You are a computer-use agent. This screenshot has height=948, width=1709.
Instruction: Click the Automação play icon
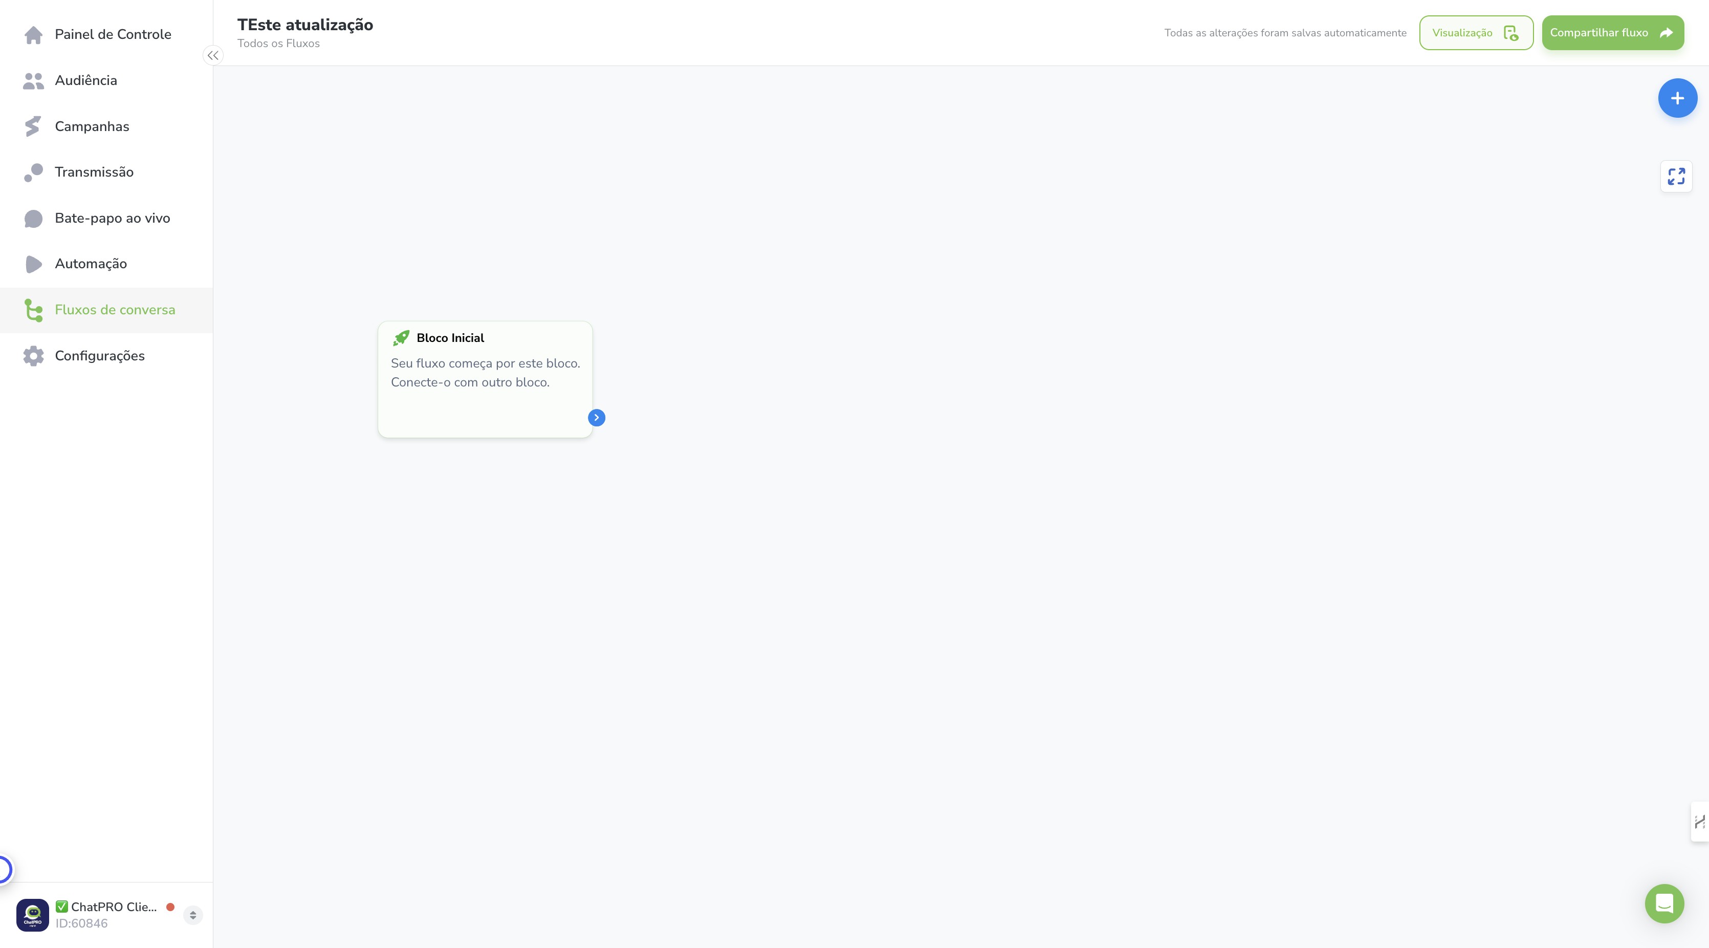tap(33, 264)
